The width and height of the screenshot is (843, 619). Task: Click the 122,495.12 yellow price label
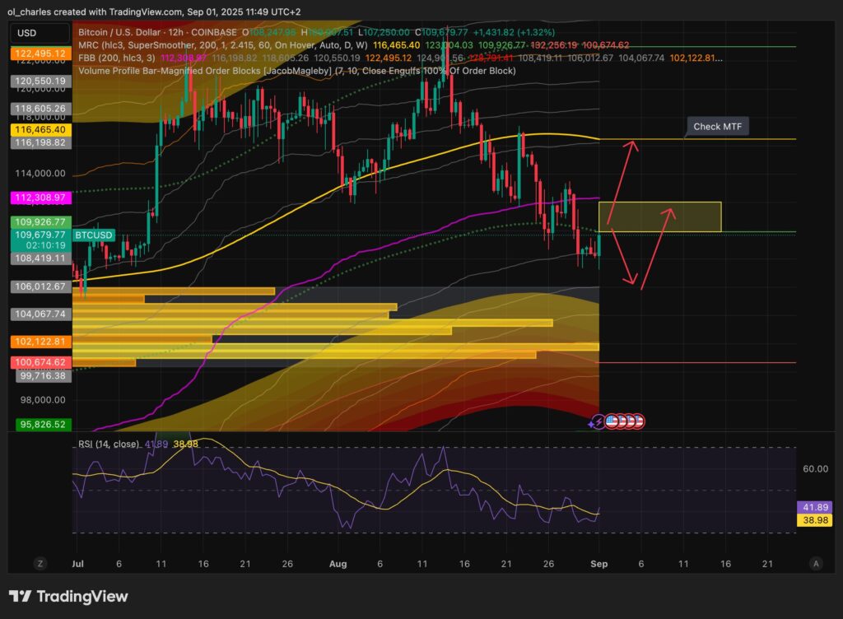tap(40, 52)
